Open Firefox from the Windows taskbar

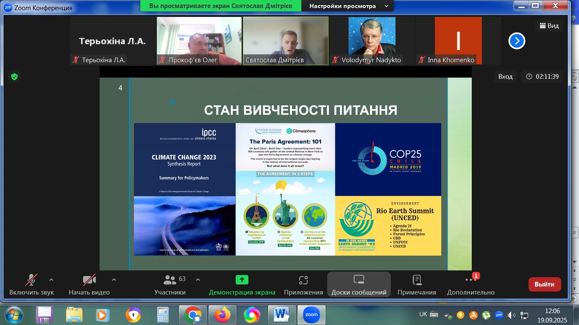pos(222,315)
